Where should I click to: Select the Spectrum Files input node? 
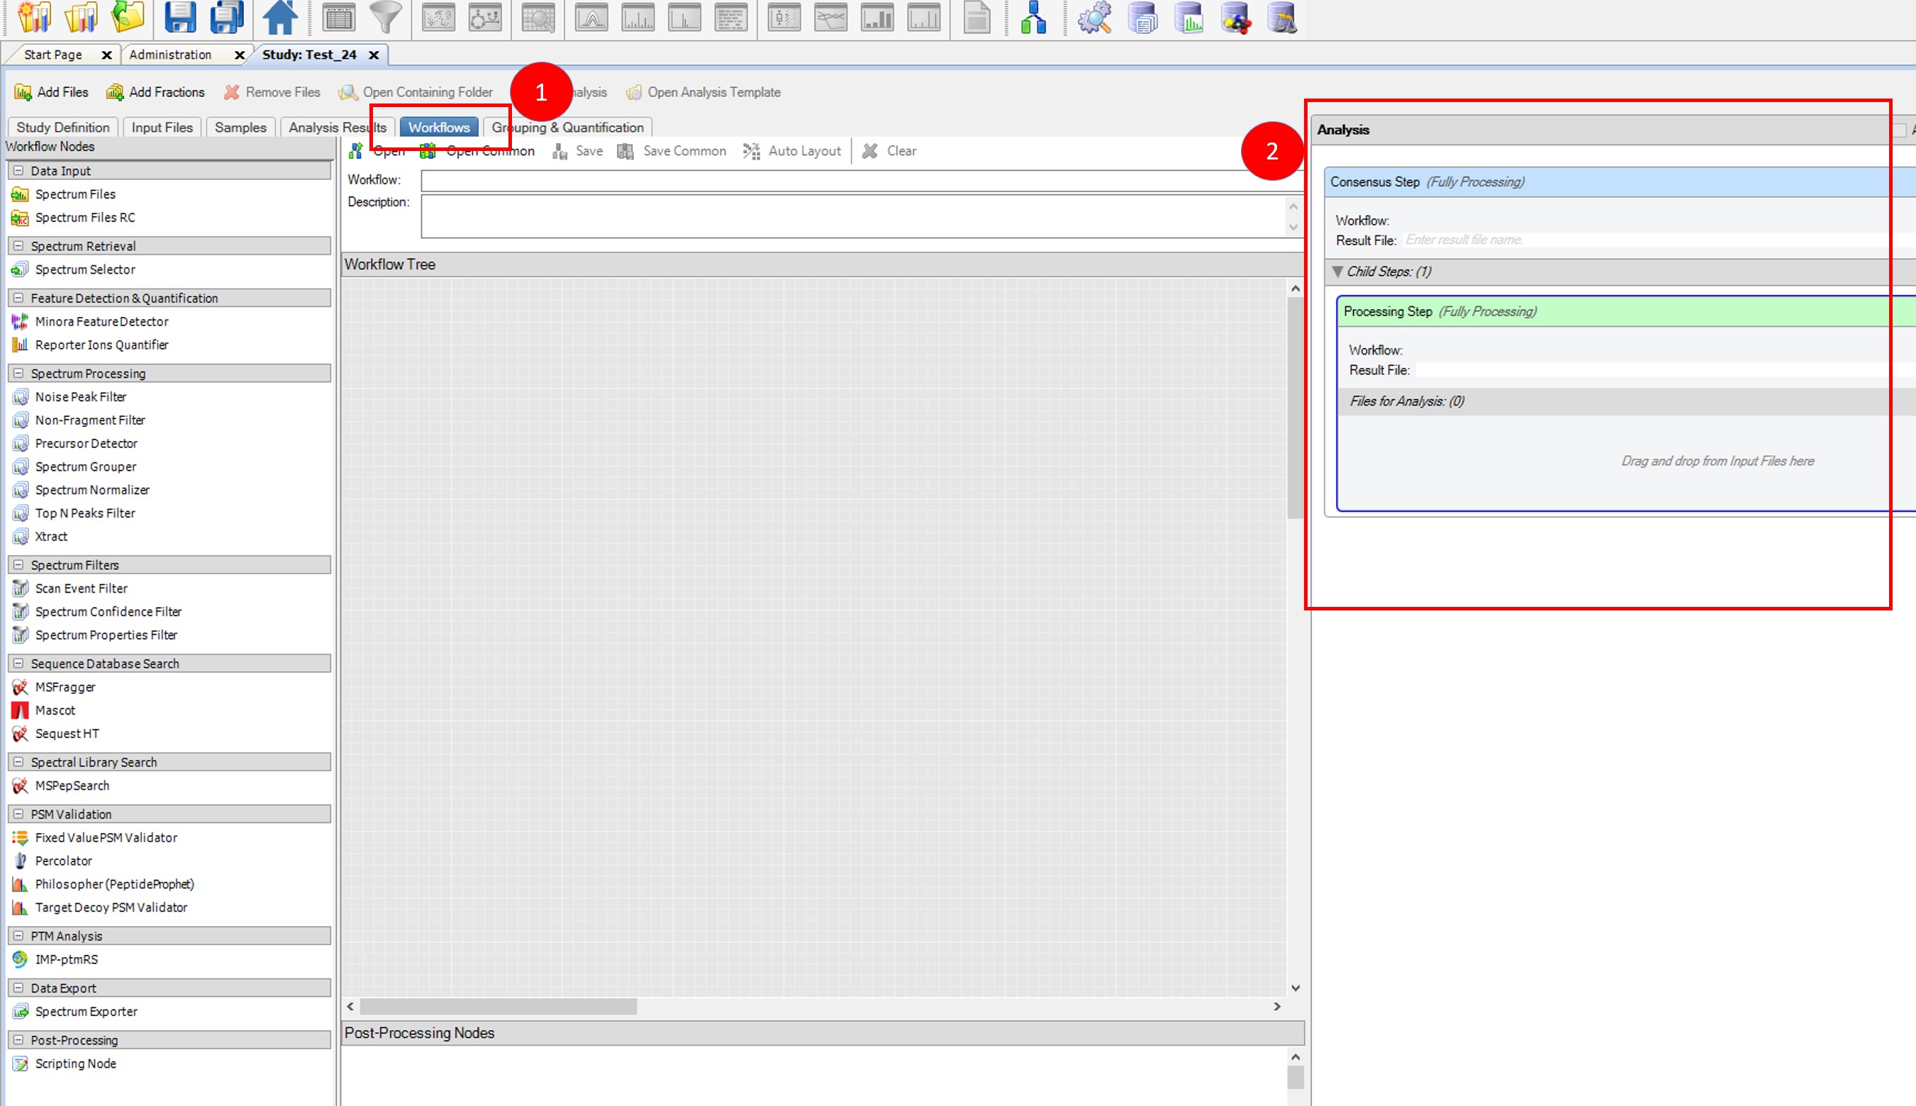click(x=74, y=194)
